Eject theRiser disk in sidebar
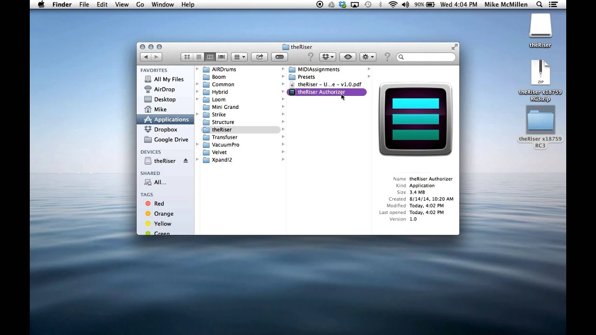The image size is (596, 335). pyautogui.click(x=185, y=161)
